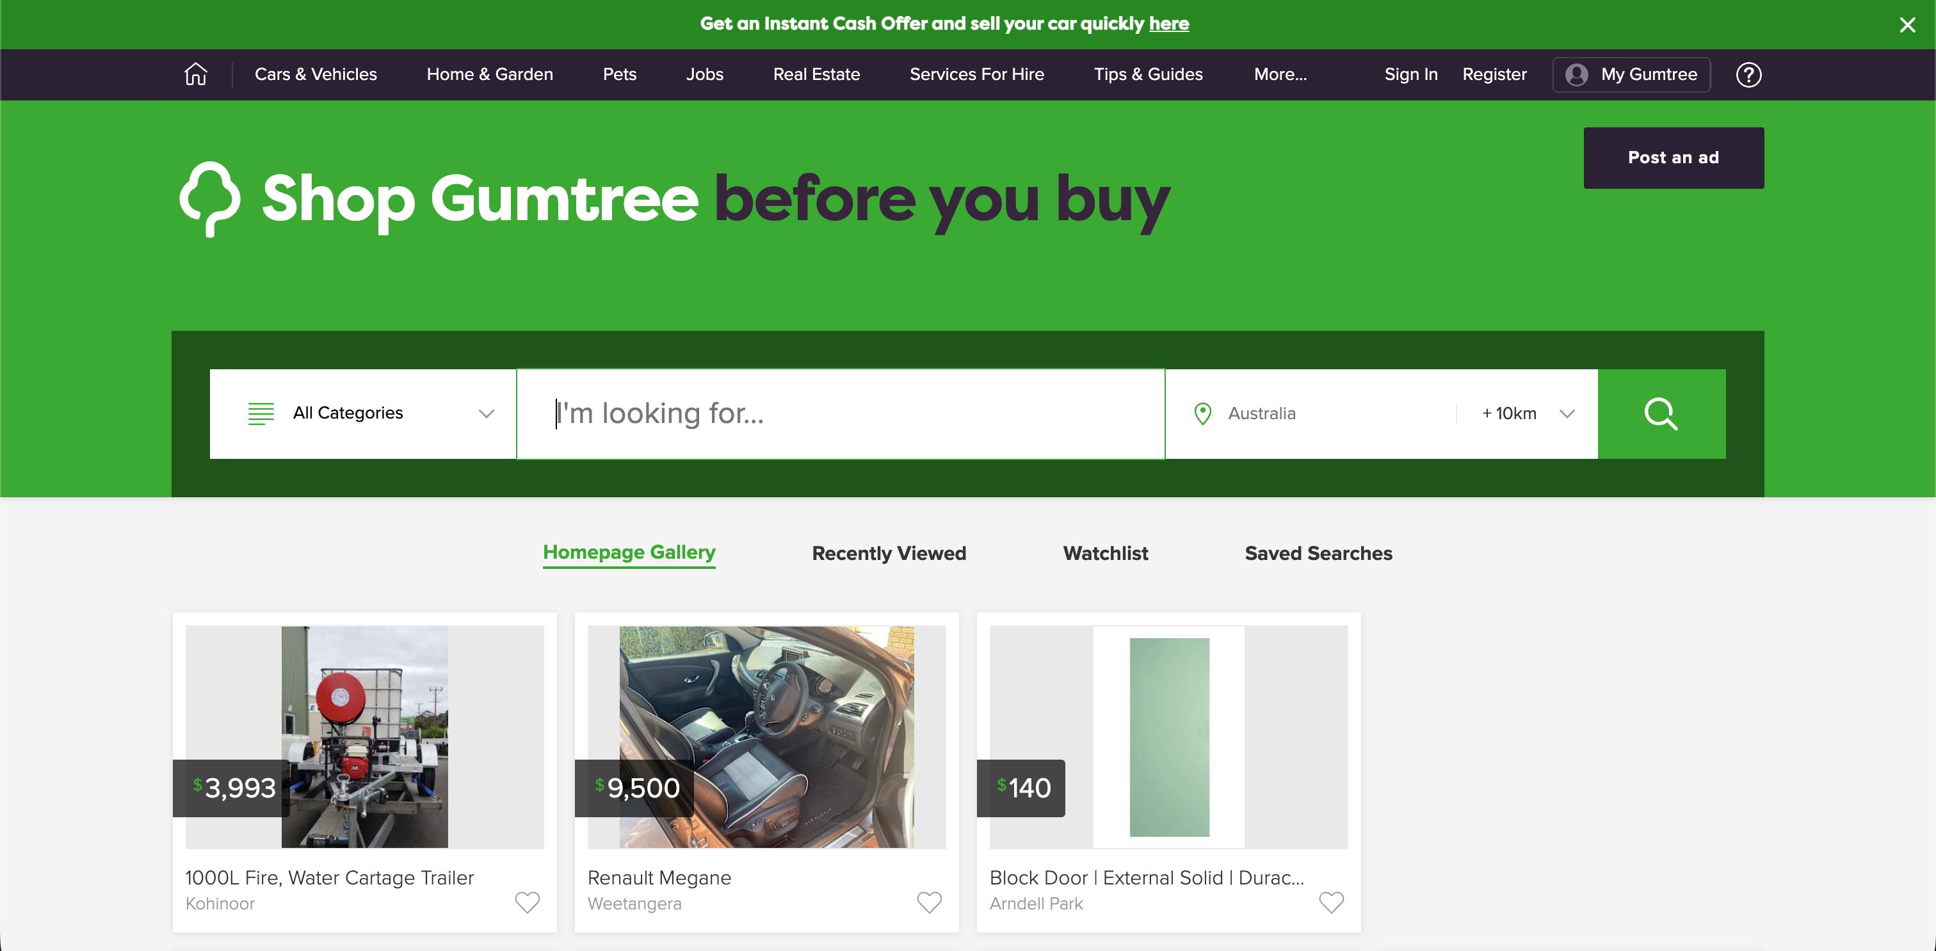1936x951 pixels.
Task: Click the location pin icon beside Australia
Action: 1202,414
